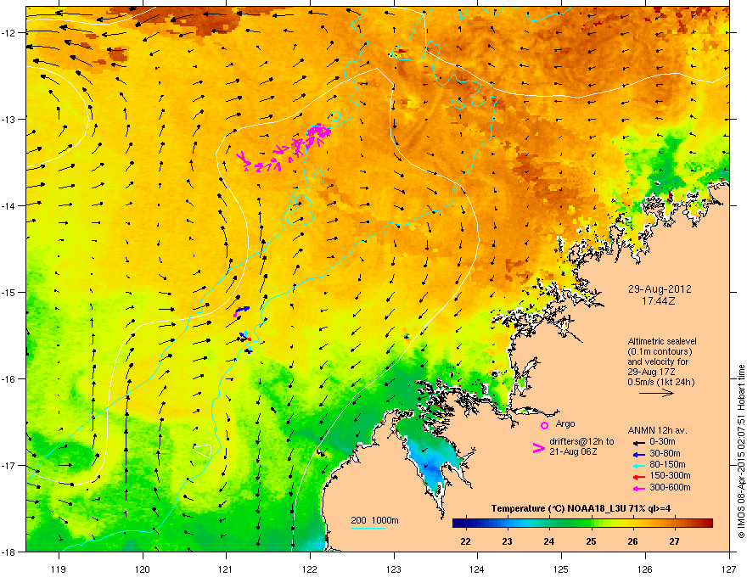Viewport: 747px width, 577px height.
Task: Click the vertical IMOS Hobart time stamp
Action: [741, 451]
